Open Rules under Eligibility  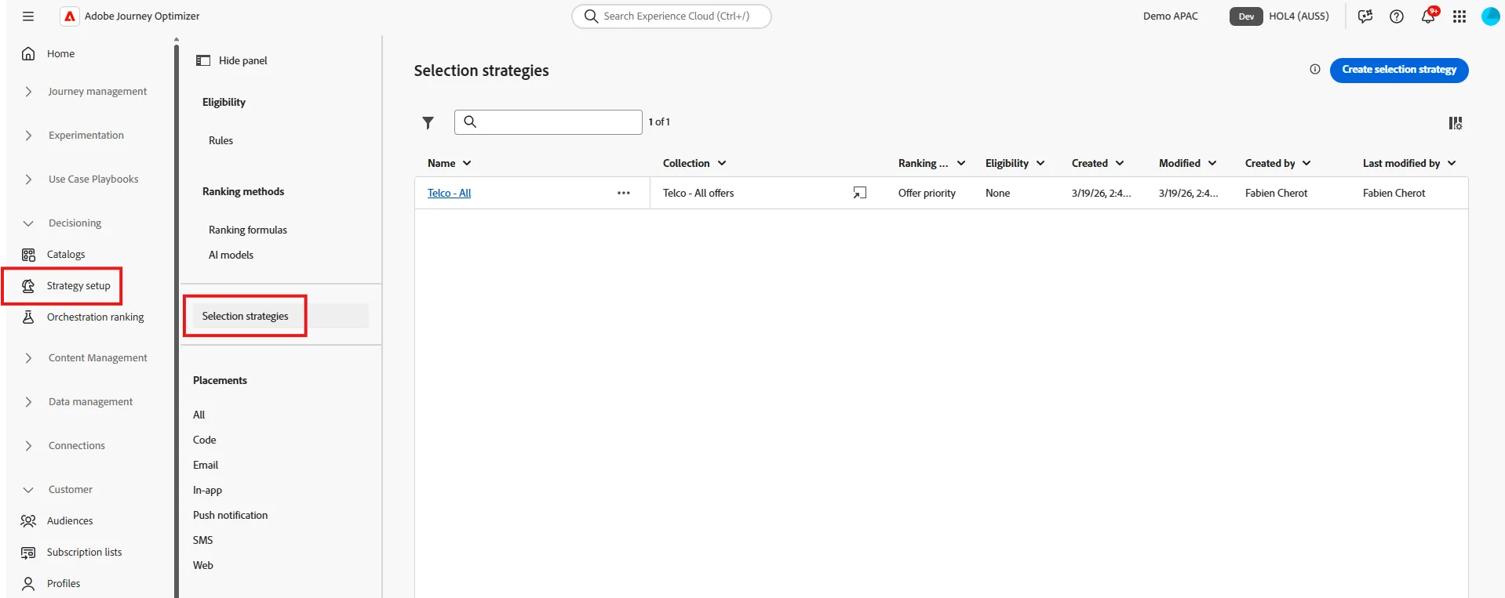point(220,141)
